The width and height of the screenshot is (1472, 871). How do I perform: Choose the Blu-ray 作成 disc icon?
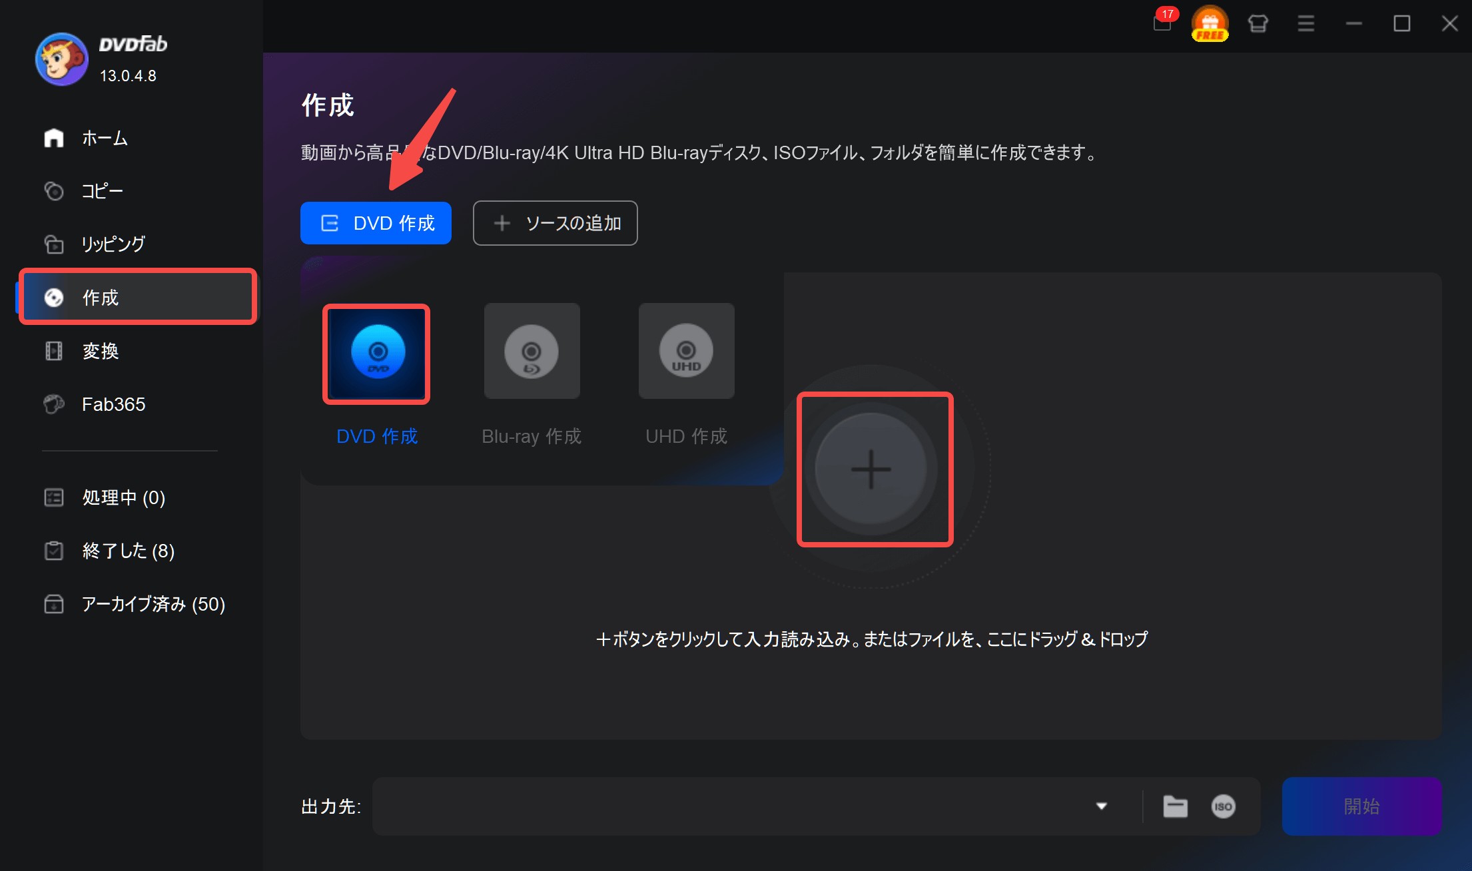(x=532, y=351)
